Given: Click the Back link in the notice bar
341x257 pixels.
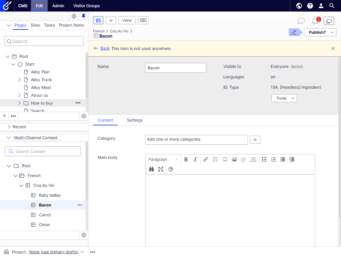Looking at the screenshot, I should [105, 49].
